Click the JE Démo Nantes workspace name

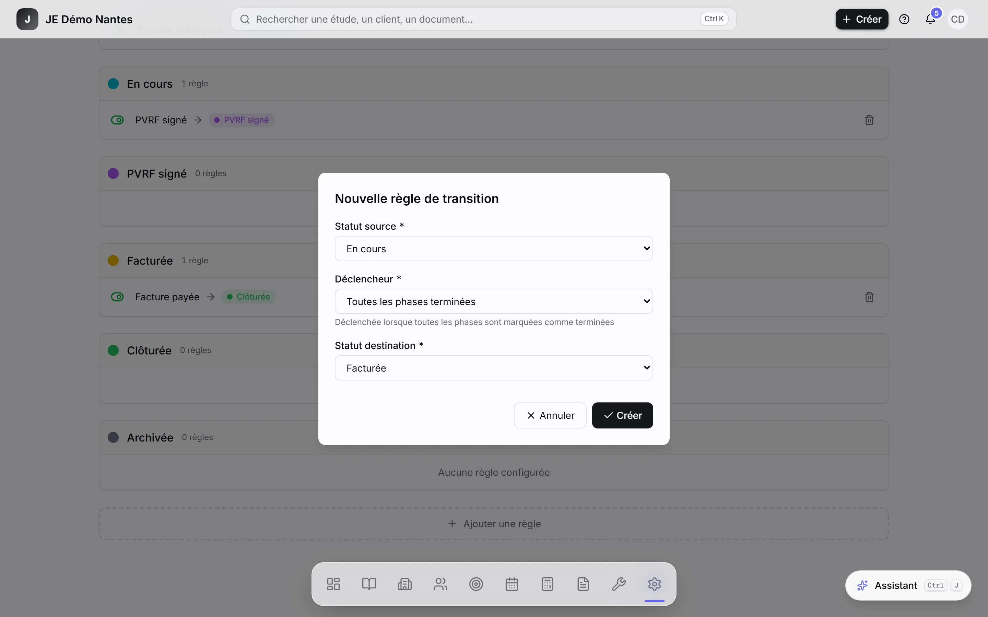coord(89,19)
